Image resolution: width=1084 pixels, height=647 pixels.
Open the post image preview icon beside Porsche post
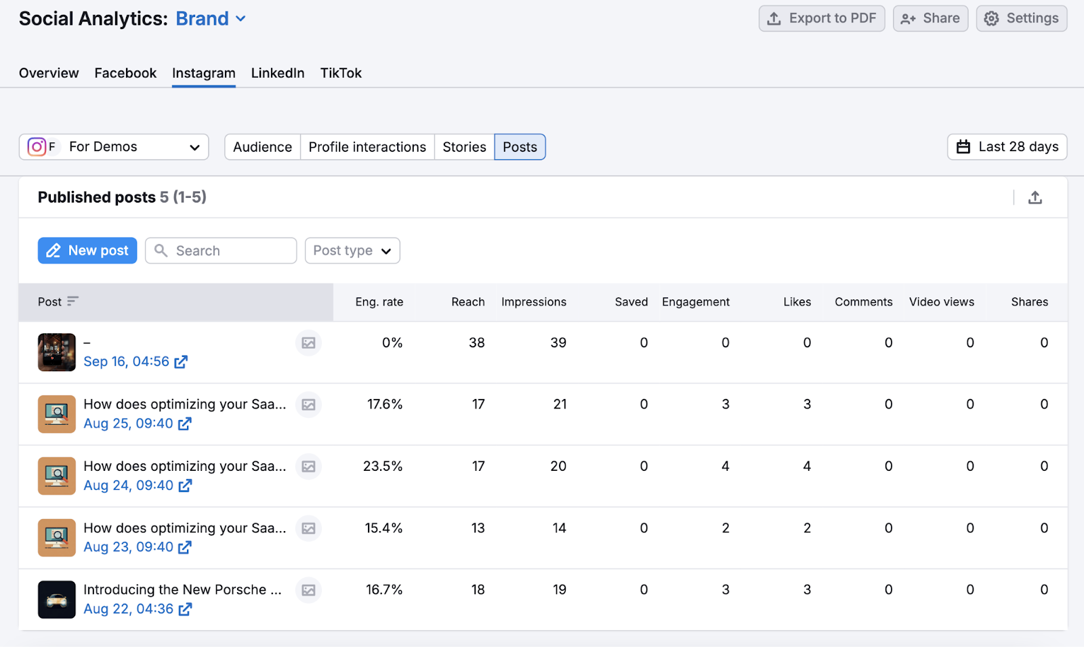[308, 589]
